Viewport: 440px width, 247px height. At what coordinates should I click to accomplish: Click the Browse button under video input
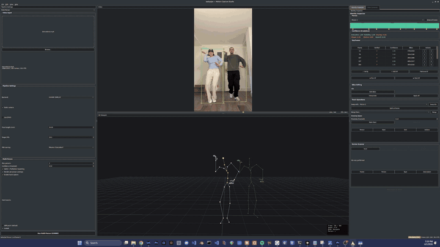[x=48, y=49]
